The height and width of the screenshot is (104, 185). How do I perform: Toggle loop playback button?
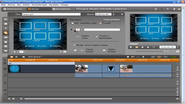[153, 47]
